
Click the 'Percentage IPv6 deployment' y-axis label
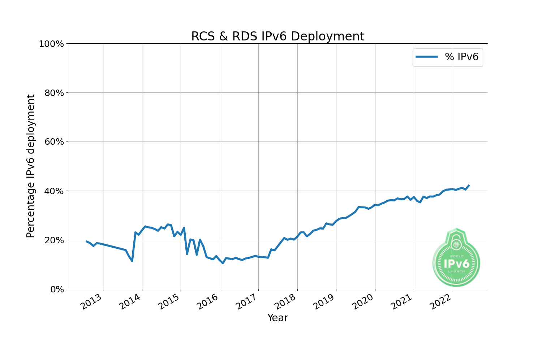coord(31,166)
